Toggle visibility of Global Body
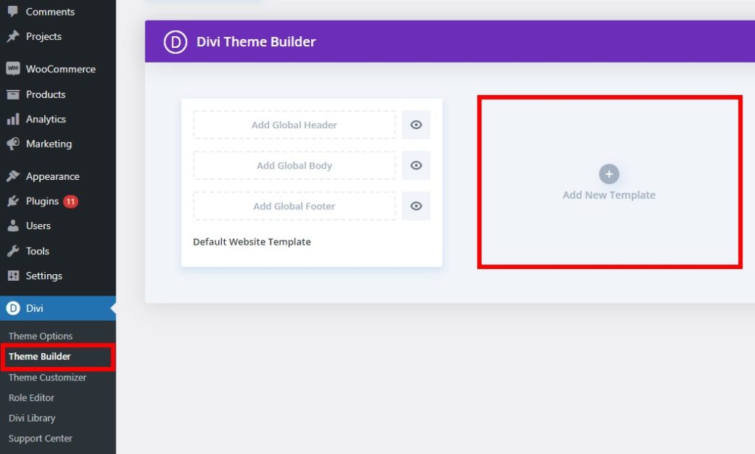Screen dimensions: 755x454 [416, 165]
